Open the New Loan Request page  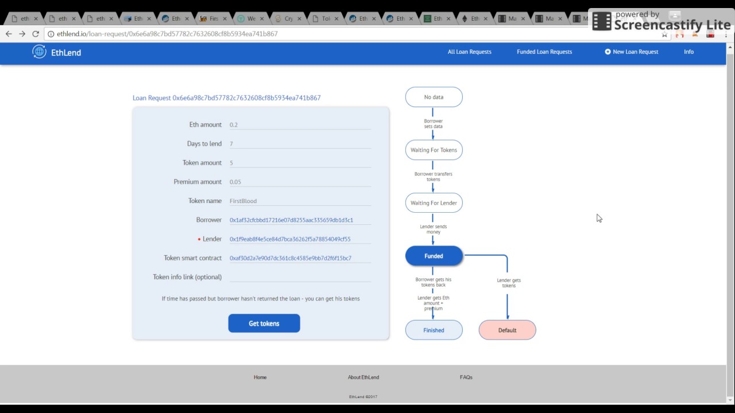pyautogui.click(x=635, y=52)
